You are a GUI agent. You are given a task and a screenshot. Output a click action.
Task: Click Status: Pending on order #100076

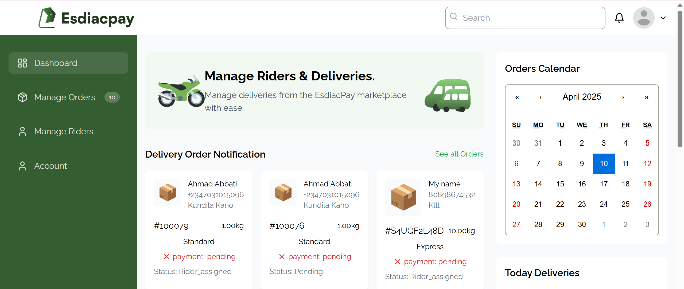point(296,272)
